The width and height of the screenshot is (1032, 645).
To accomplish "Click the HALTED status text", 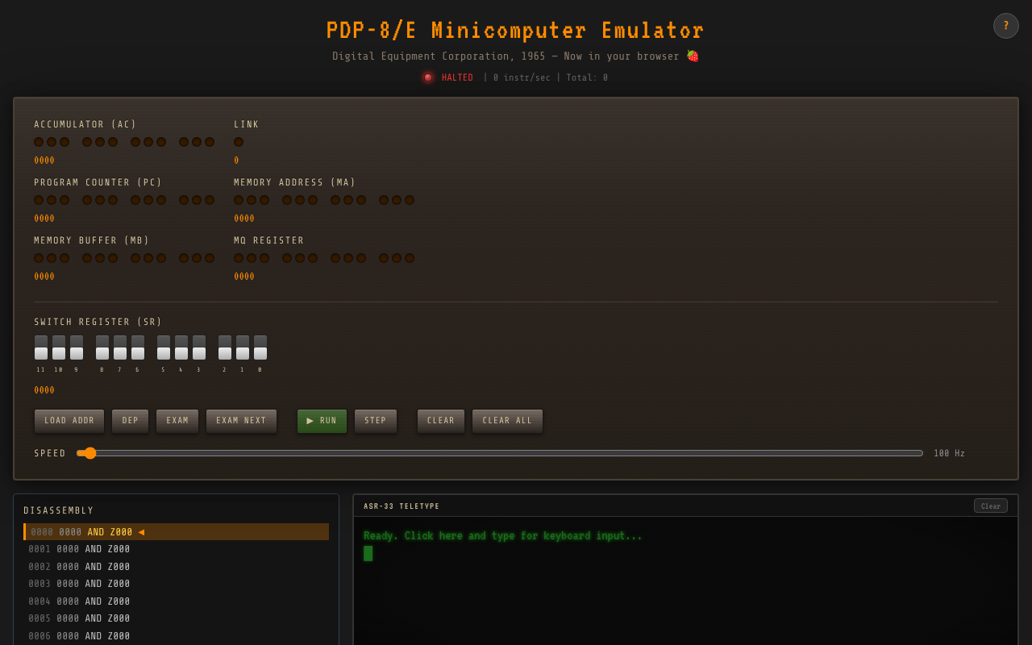I will coord(457,77).
